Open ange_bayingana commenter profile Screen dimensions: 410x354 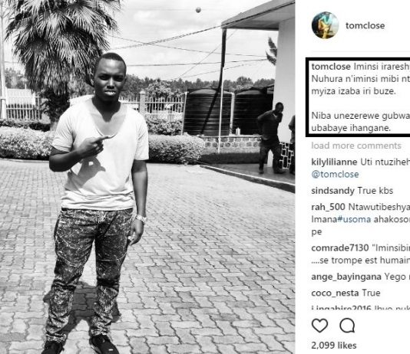(x=346, y=277)
